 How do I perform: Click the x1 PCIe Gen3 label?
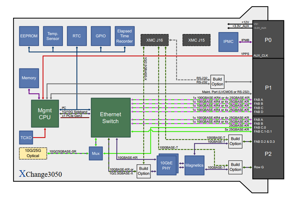click(x=72, y=116)
